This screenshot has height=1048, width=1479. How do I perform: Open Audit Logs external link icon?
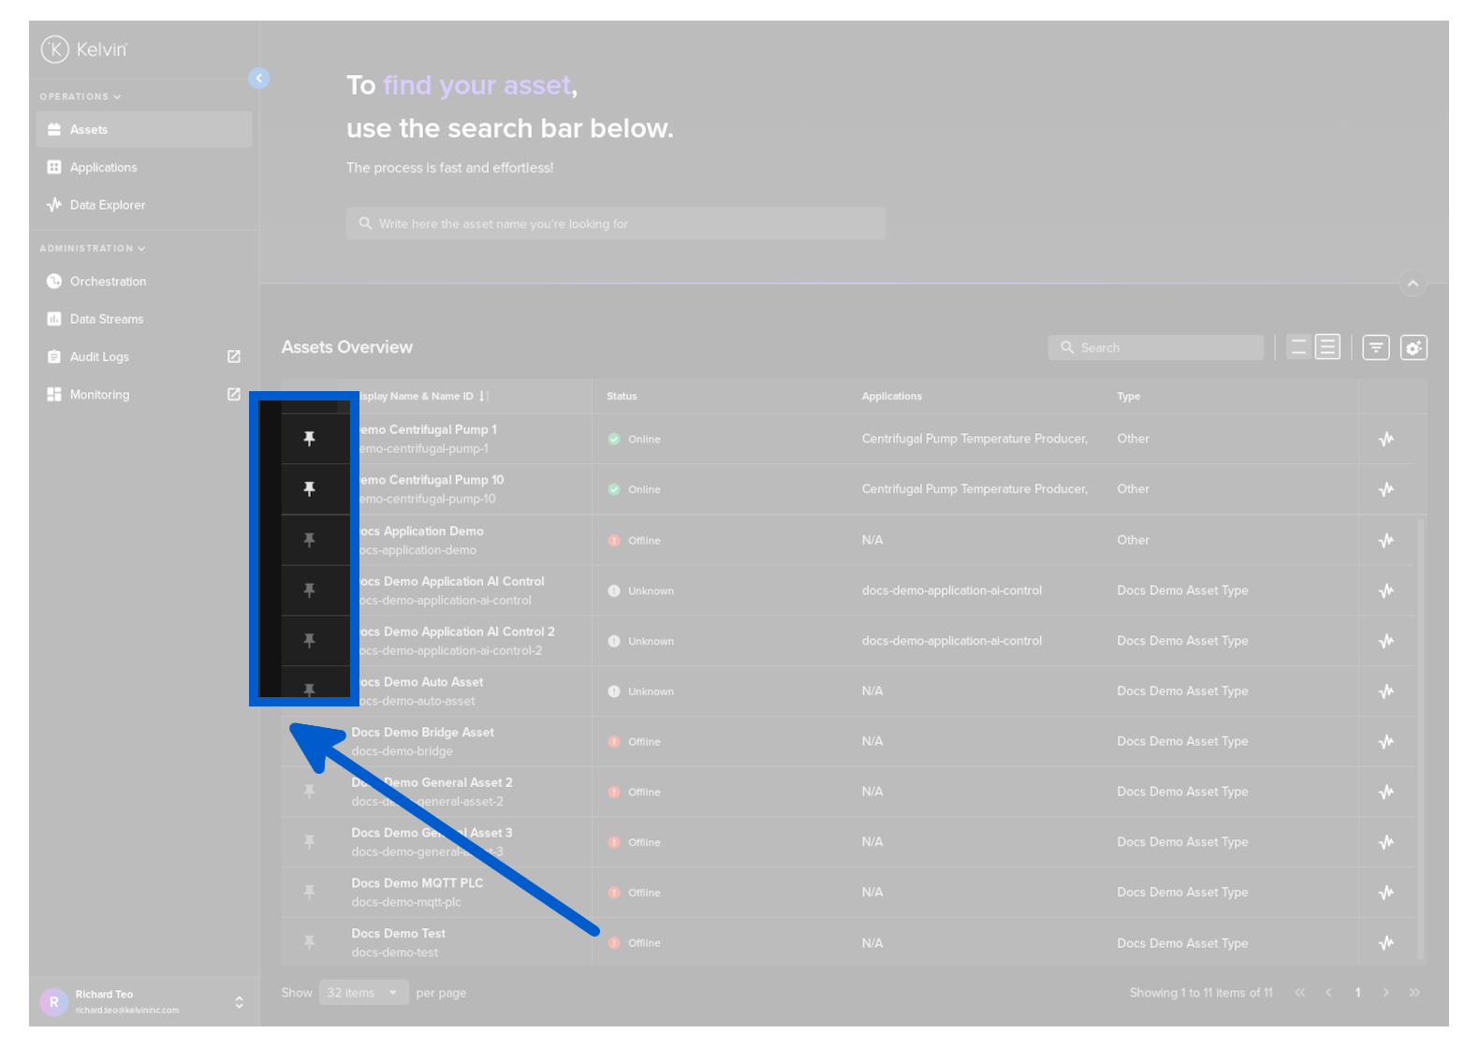point(234,357)
